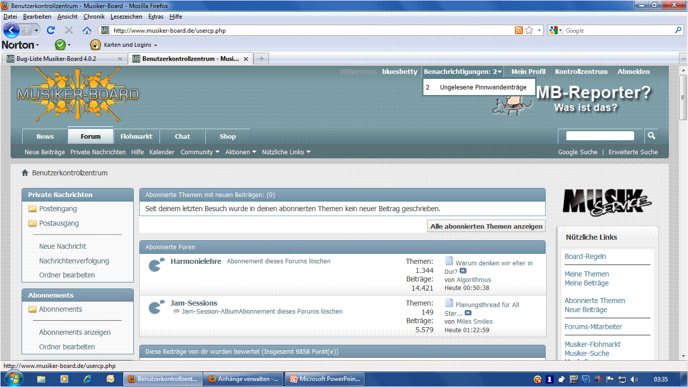This screenshot has height=387, width=688.
Task: Open the Chat navigation tab
Action: pyautogui.click(x=183, y=136)
